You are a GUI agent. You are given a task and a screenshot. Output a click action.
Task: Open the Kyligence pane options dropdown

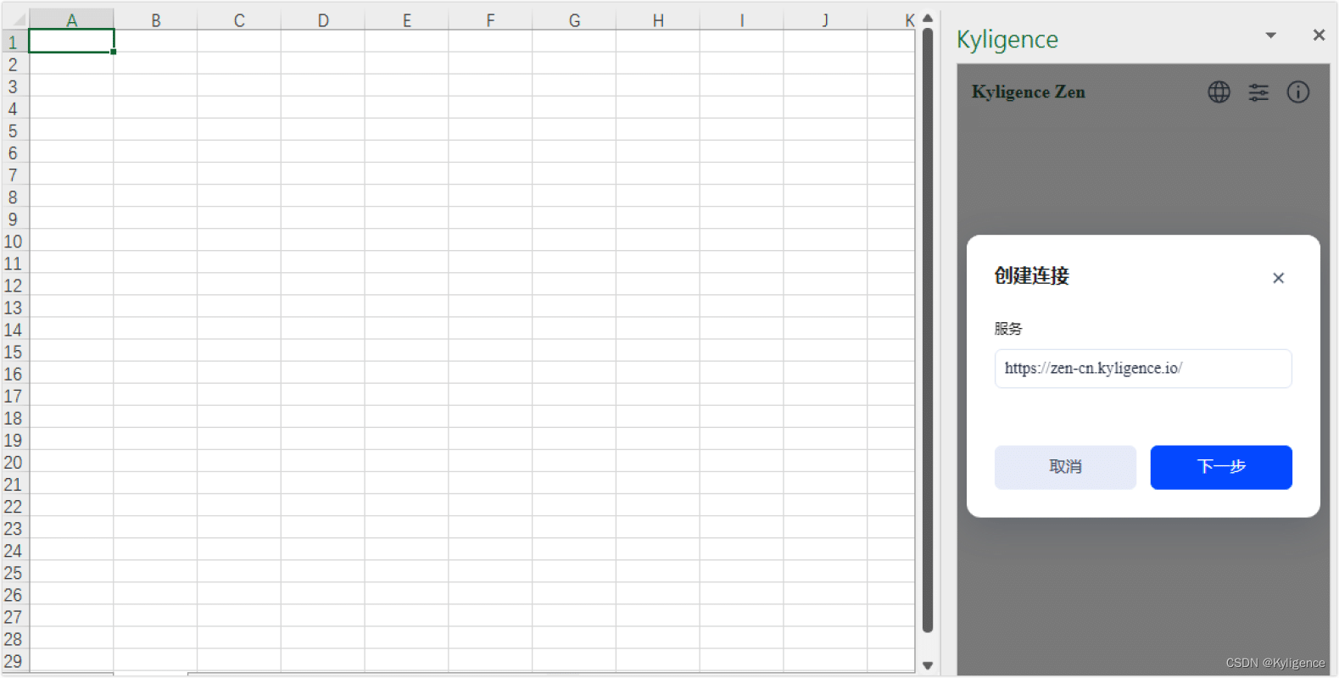(1270, 35)
